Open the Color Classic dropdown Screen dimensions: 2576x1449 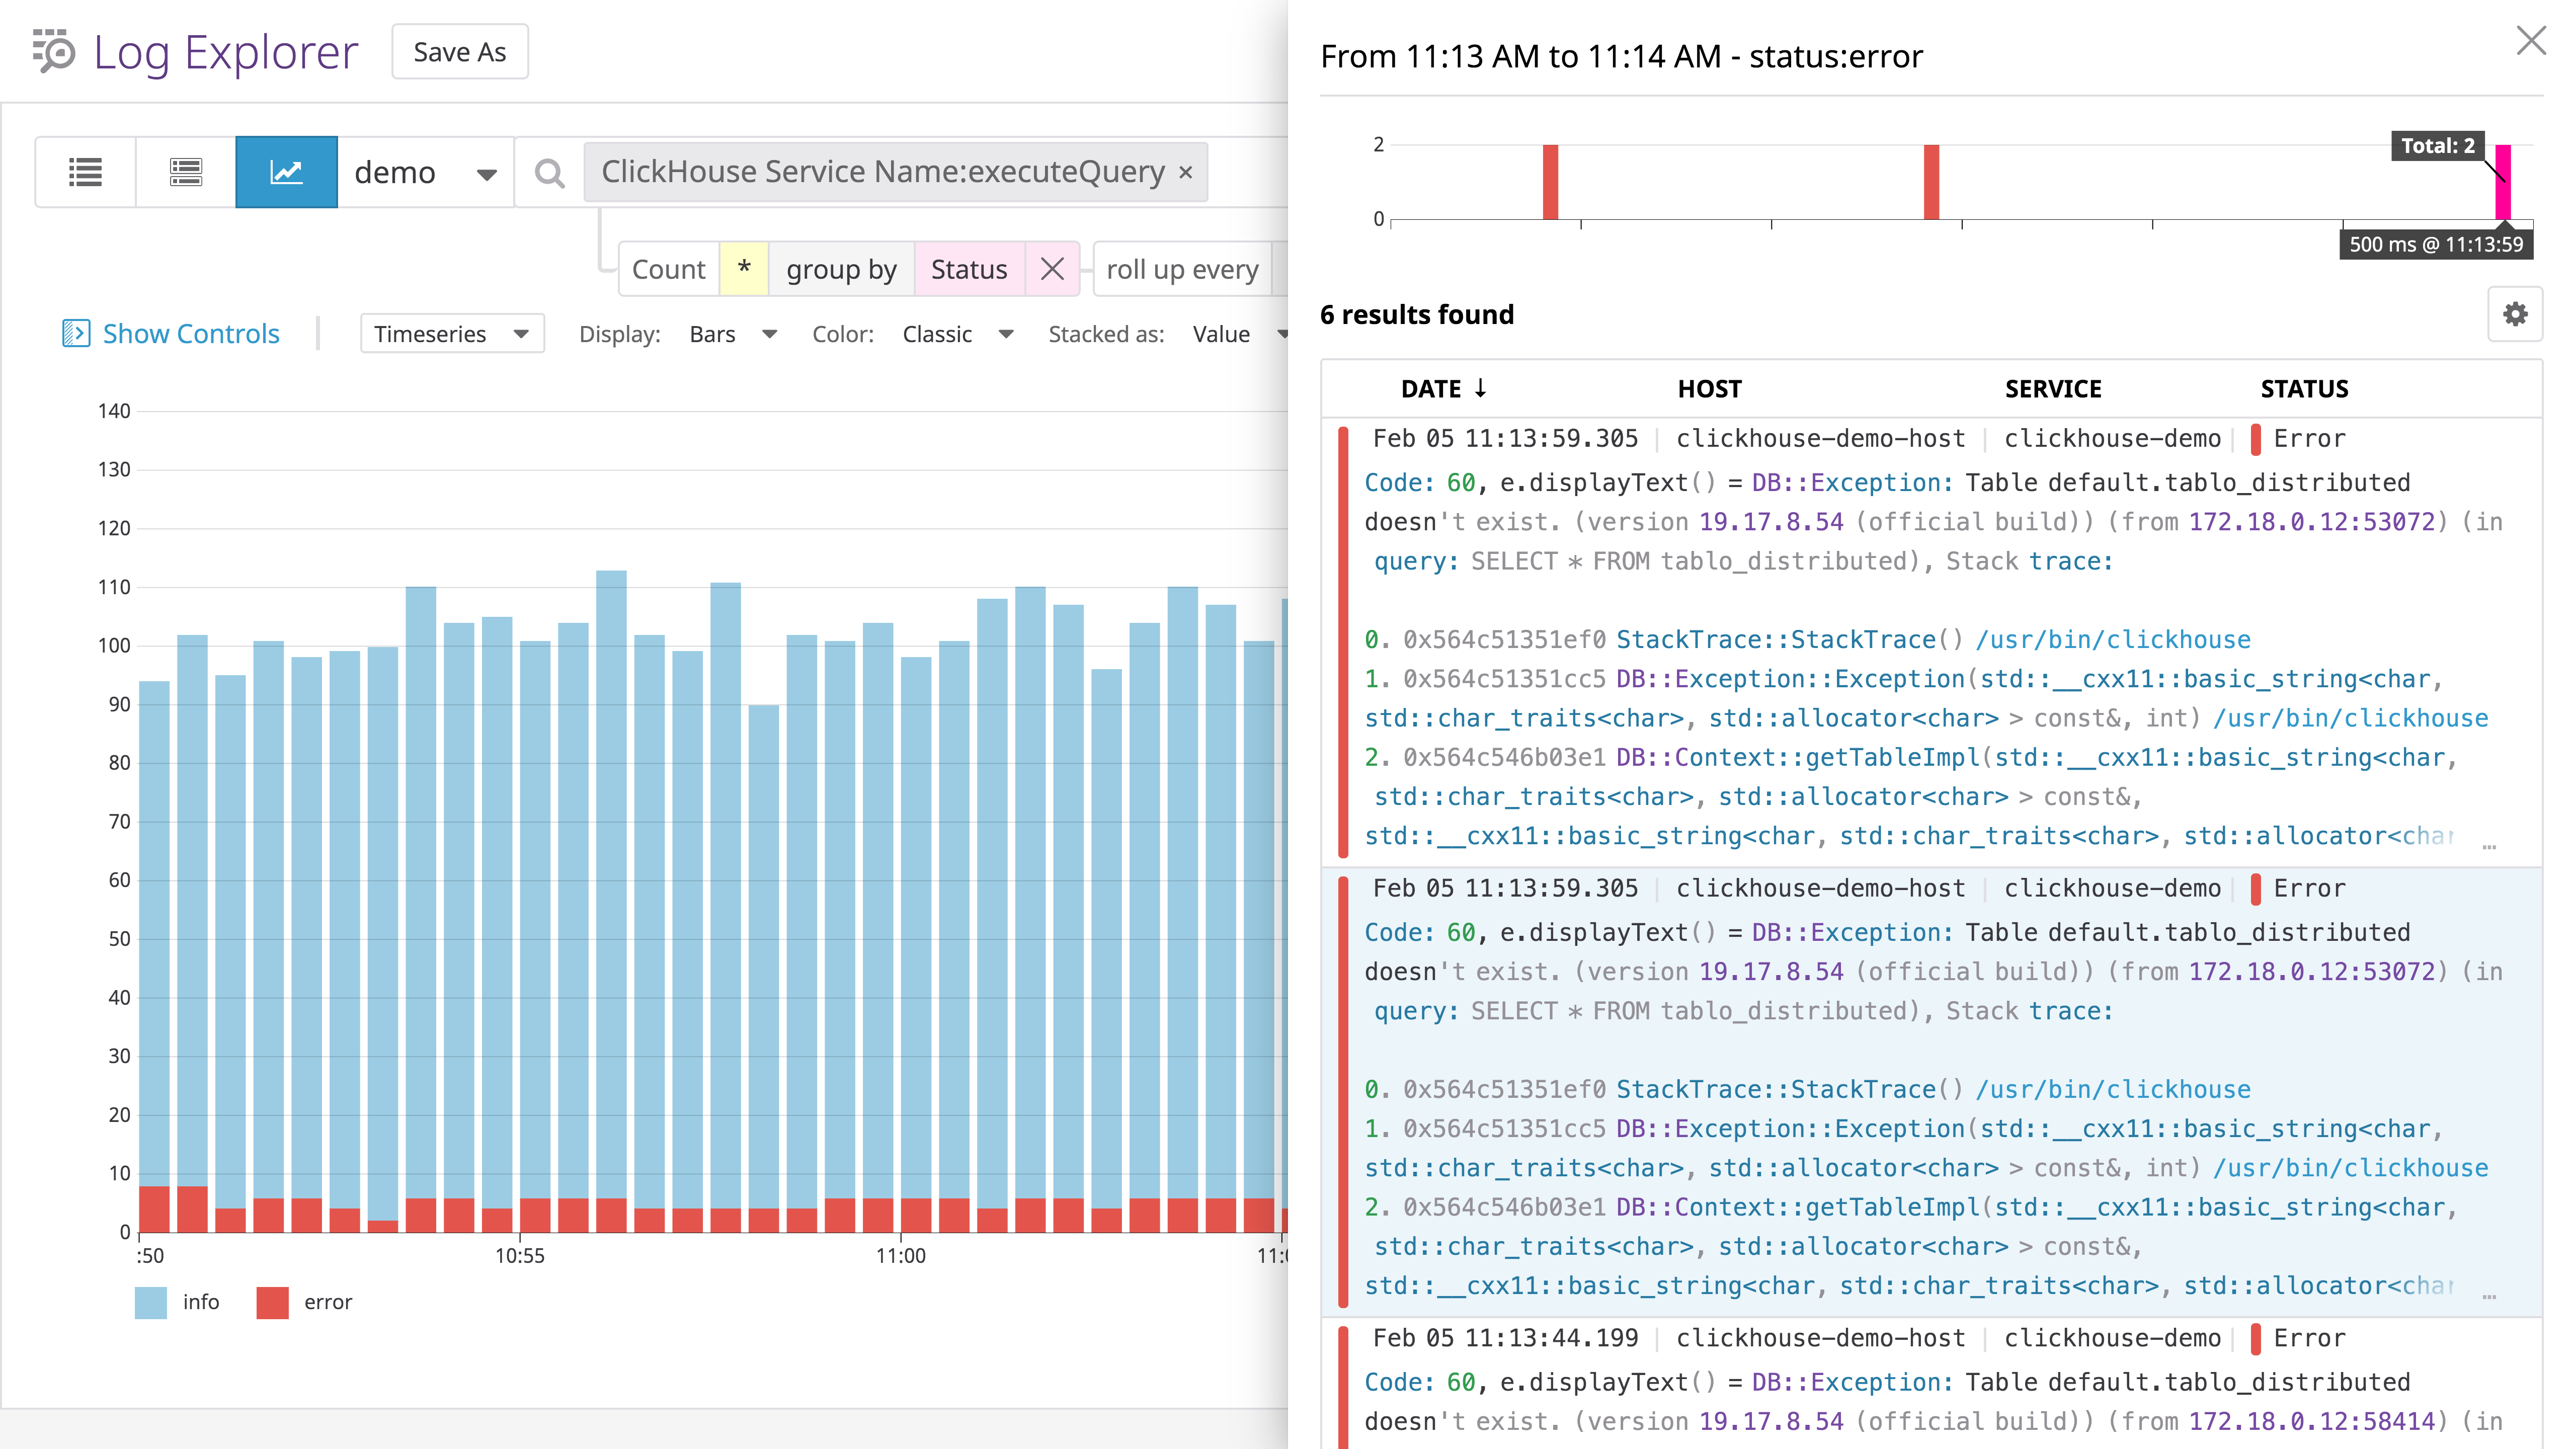957,334
